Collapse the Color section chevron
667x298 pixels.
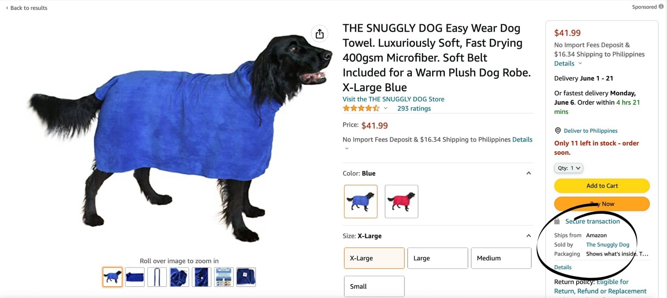pos(529,173)
